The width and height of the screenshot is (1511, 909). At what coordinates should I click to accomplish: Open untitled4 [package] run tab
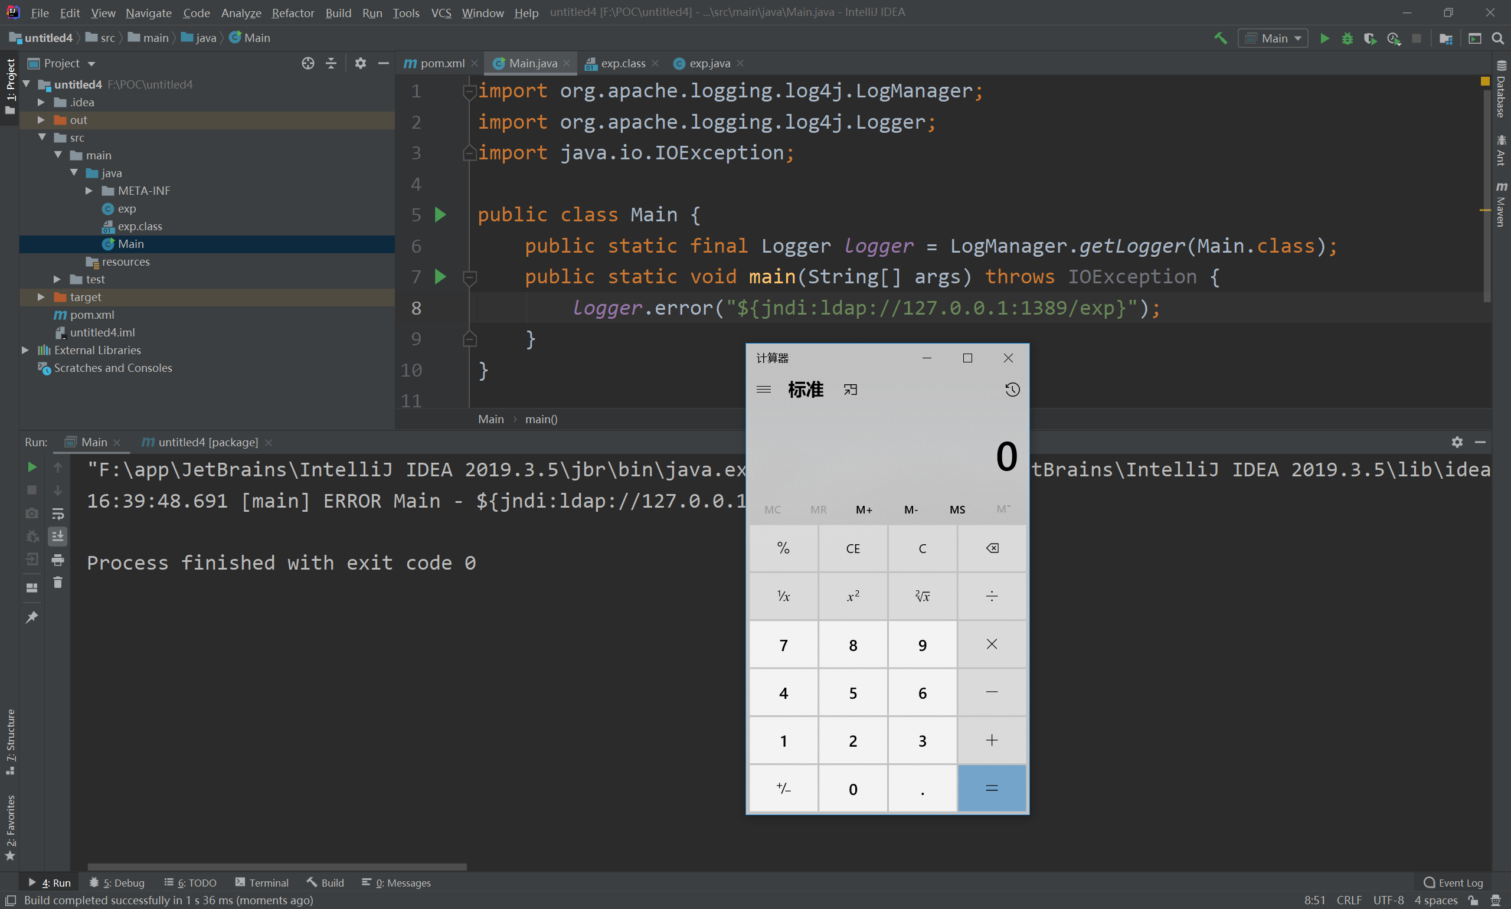click(207, 442)
